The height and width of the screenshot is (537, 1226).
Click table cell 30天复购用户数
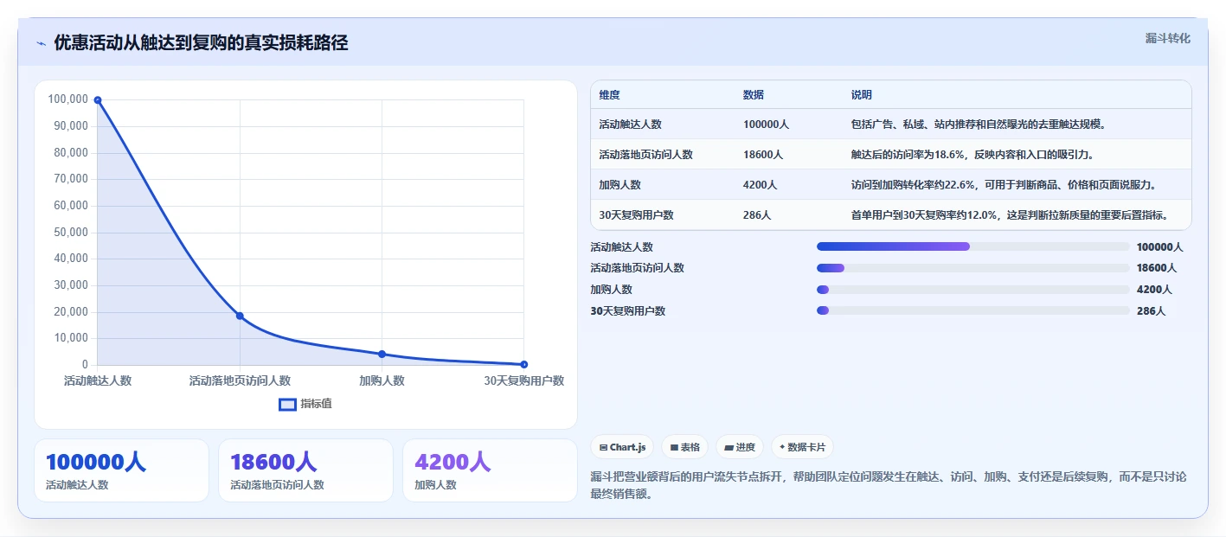(636, 215)
